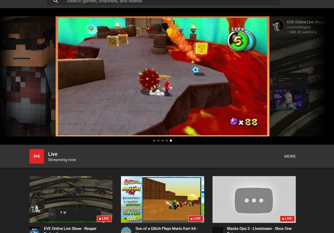This screenshot has width=334, height=233.
Task: Select the fifth active carousel dot
Action: [171, 141]
